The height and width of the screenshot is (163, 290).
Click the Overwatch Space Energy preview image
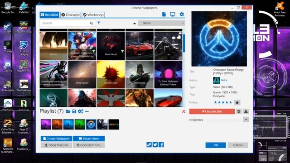point(219,39)
